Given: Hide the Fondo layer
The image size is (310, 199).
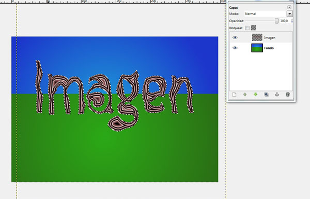Looking at the screenshot, I should pyautogui.click(x=235, y=48).
